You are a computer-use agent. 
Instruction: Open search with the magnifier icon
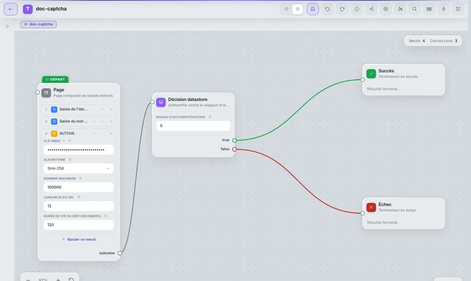tap(414, 9)
